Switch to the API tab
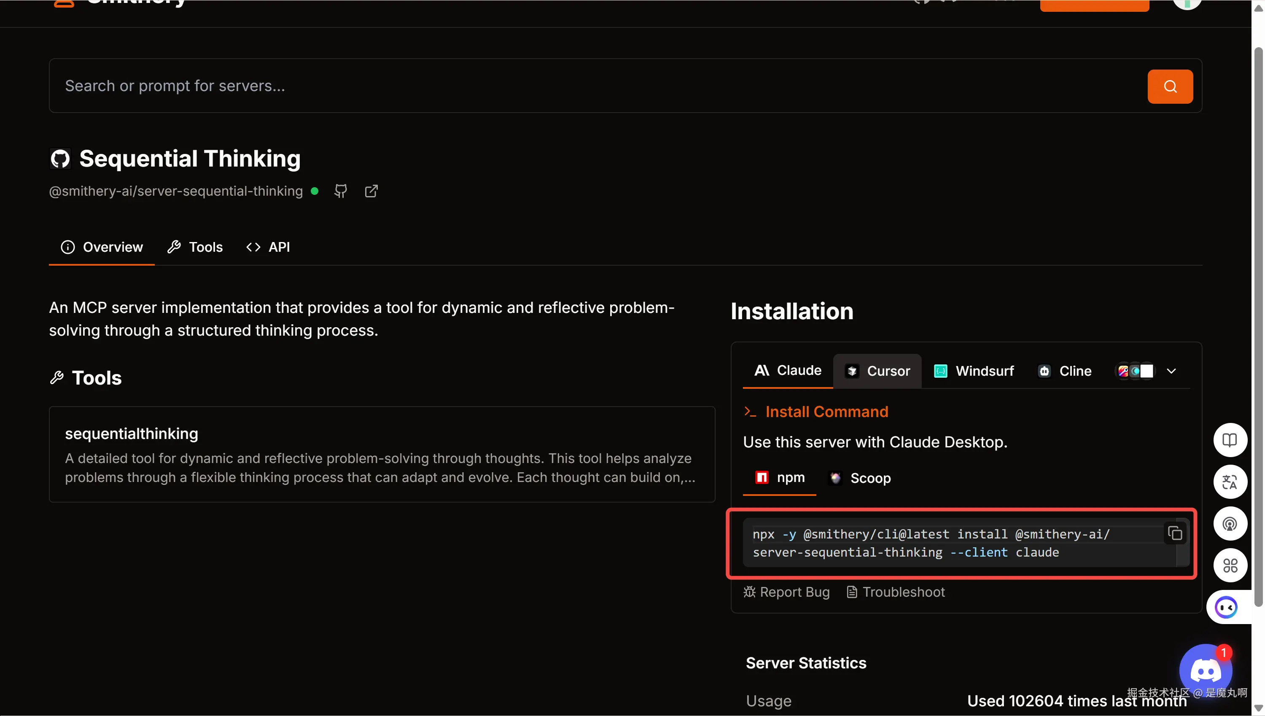This screenshot has height=716, width=1265. pyautogui.click(x=268, y=247)
